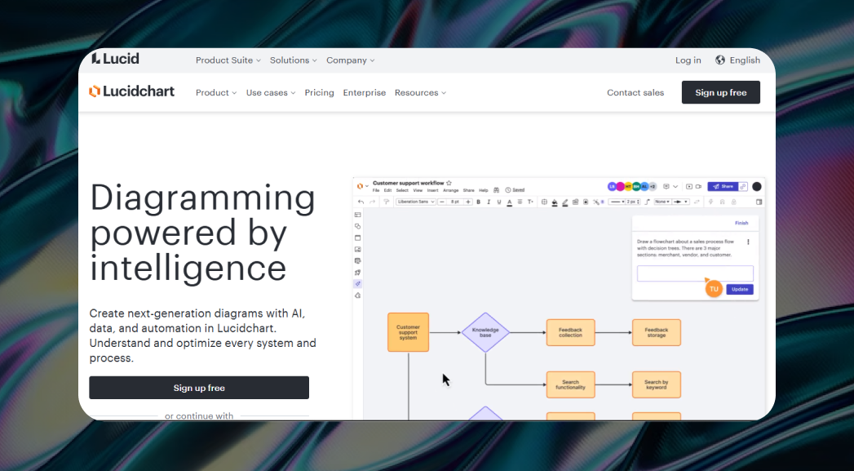The height and width of the screenshot is (471, 854).
Task: Open the image panel icon in left sidebar
Action: pyautogui.click(x=358, y=249)
